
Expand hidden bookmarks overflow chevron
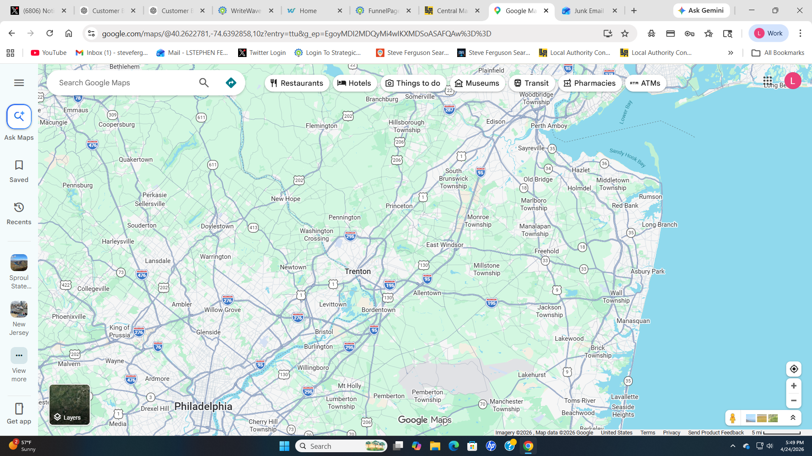pyautogui.click(x=730, y=53)
